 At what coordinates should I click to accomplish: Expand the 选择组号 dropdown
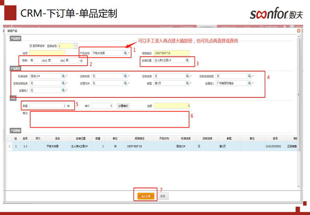(x=75, y=46)
